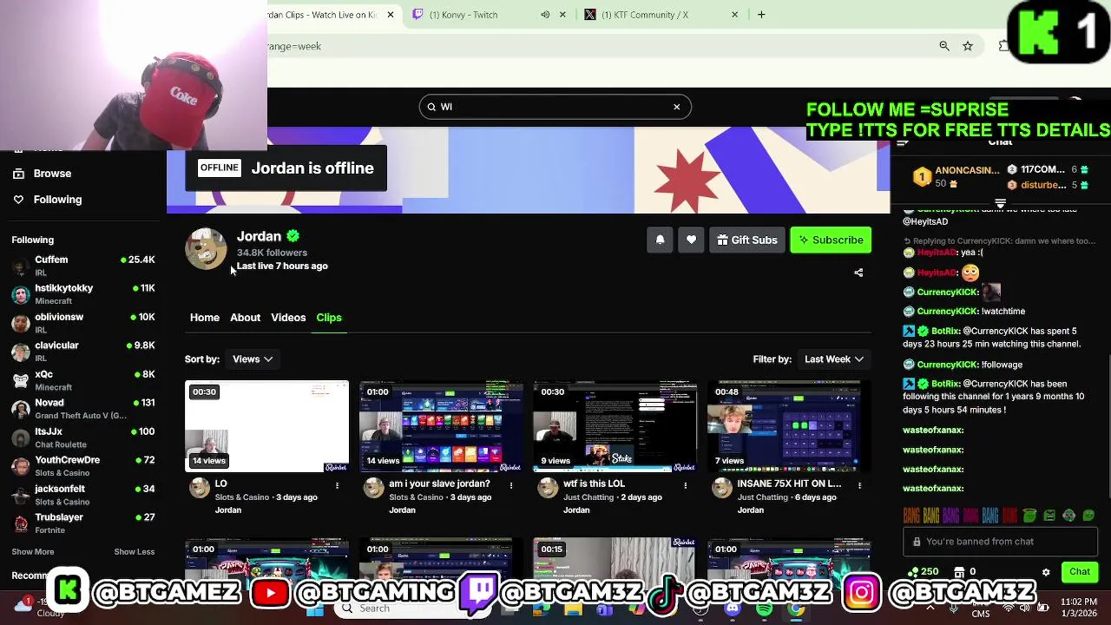Open options for 'INSANE 75X HIT' clip

[859, 485]
